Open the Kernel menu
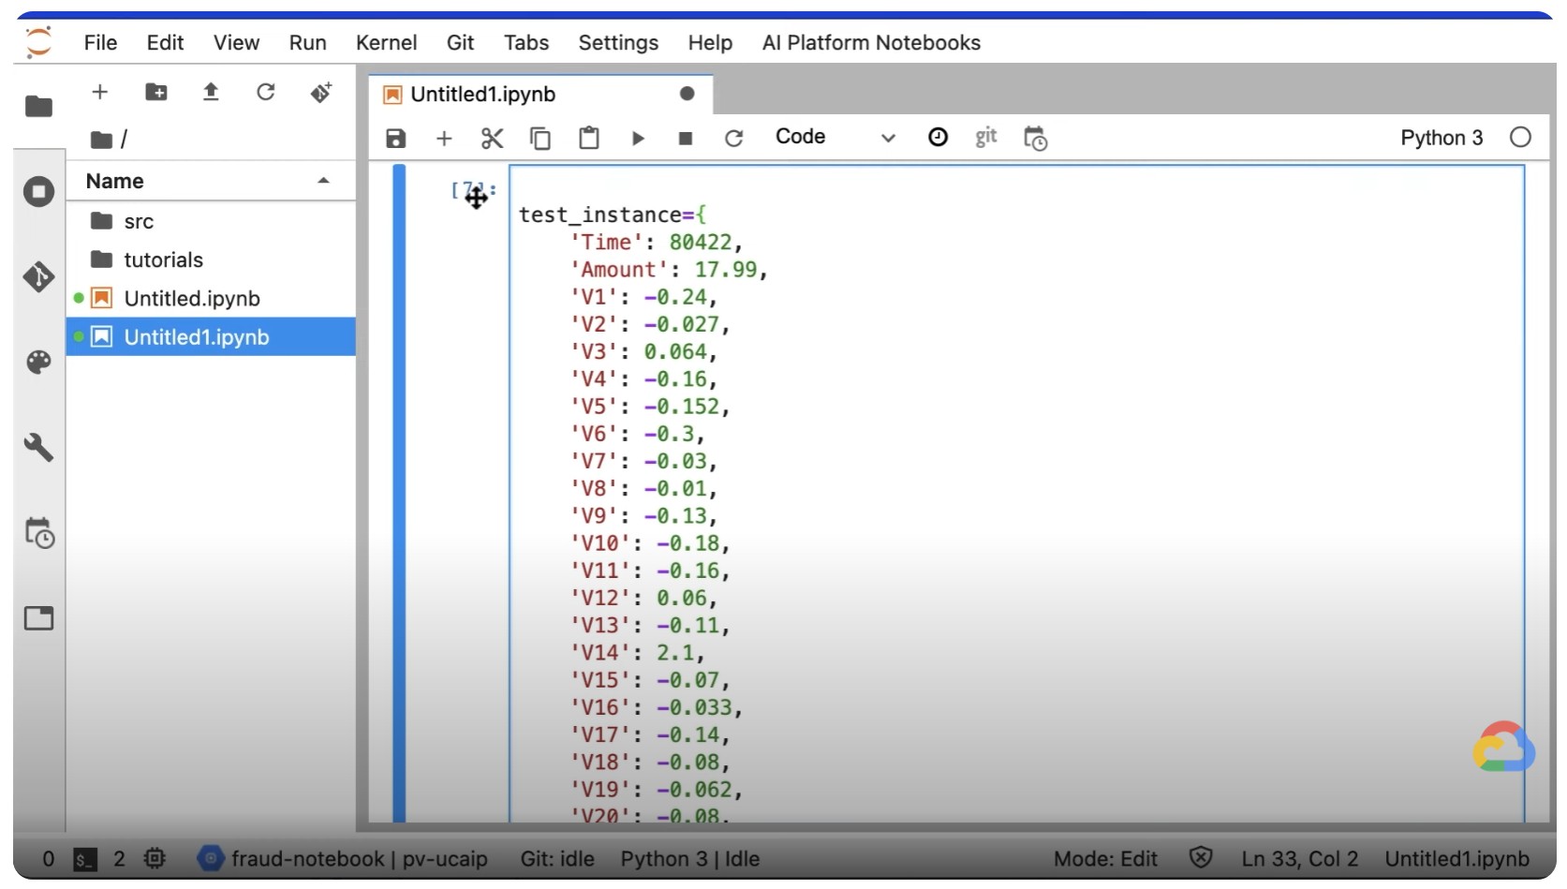 pyautogui.click(x=386, y=43)
